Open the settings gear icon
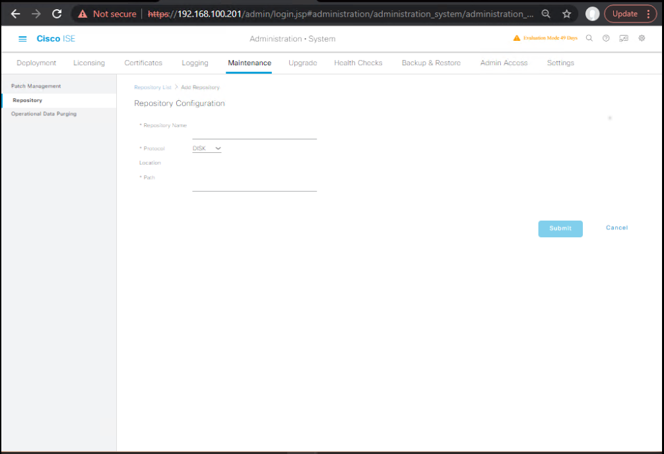 [642, 38]
